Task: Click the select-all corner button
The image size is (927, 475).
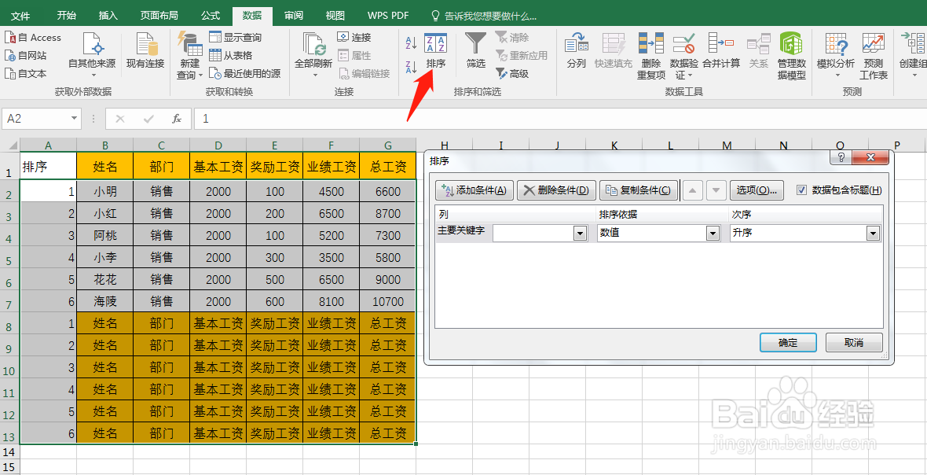Action: 9,145
